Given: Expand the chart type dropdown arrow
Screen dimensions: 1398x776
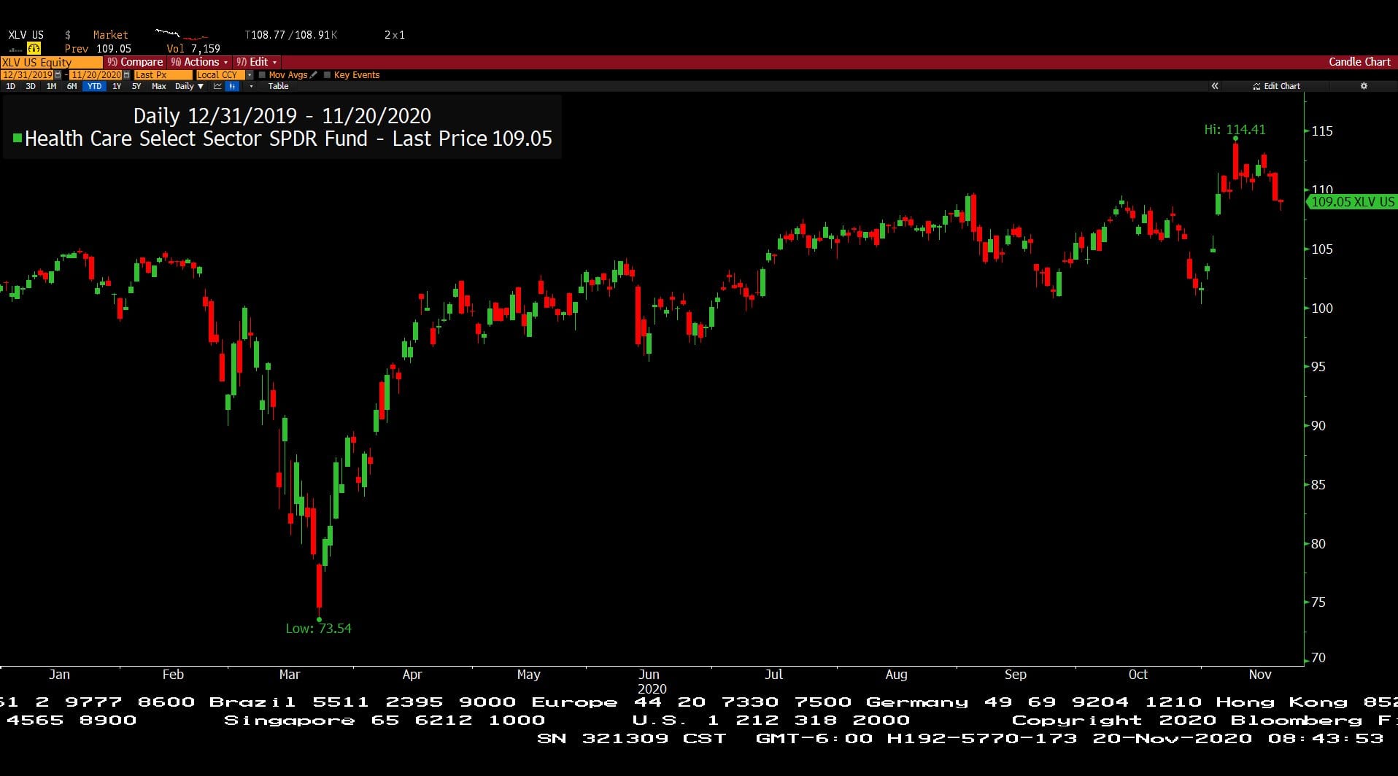Looking at the screenshot, I should click(x=251, y=86).
